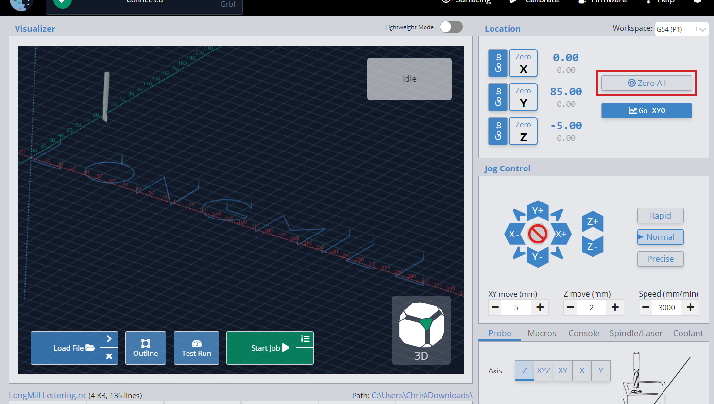
Task: Open the job list icon beside Start Job
Action: pos(305,339)
